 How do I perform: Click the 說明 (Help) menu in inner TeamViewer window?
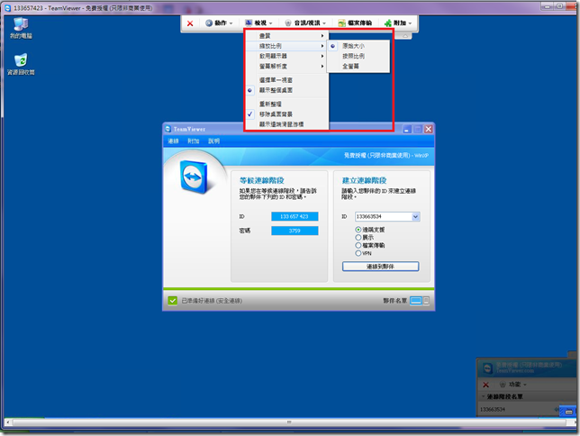(x=213, y=141)
